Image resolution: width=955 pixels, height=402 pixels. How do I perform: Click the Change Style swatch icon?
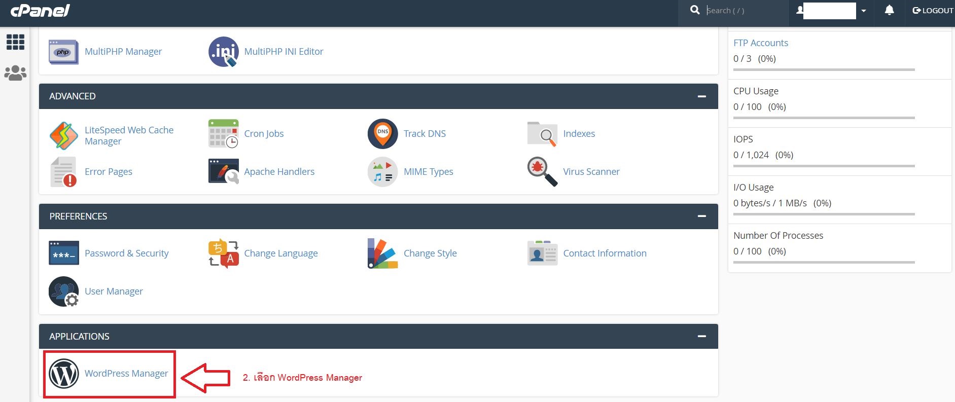click(x=383, y=253)
